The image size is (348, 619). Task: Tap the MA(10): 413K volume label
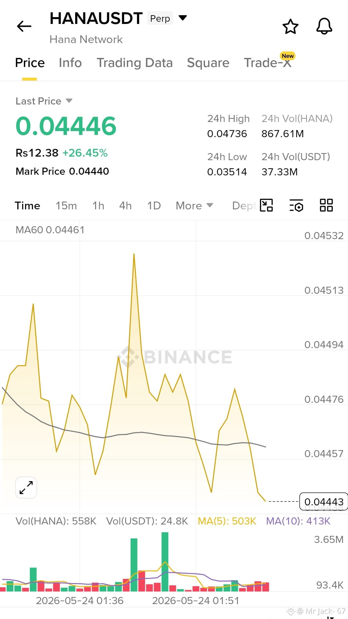click(x=298, y=521)
